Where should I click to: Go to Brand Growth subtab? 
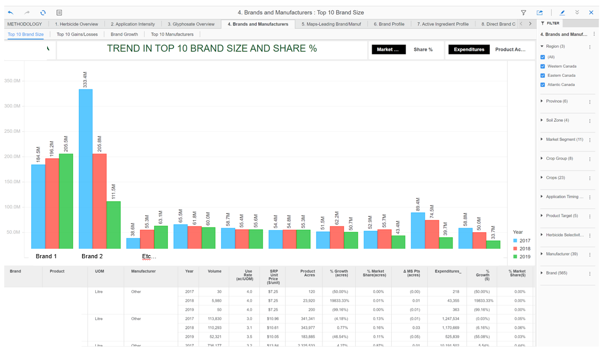(x=124, y=34)
